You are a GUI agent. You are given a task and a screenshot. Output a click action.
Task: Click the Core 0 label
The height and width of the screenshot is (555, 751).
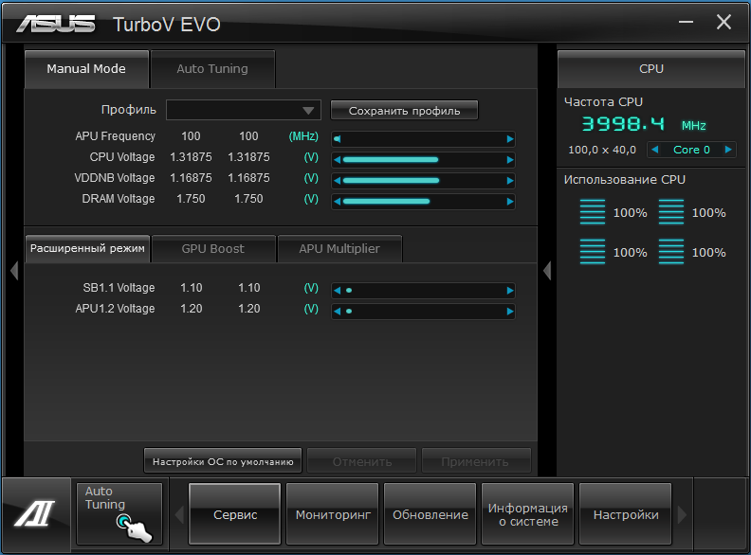(x=691, y=150)
